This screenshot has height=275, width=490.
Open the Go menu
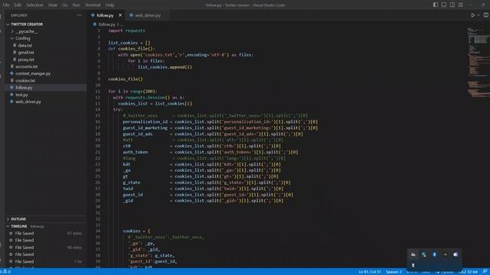coord(65,5)
